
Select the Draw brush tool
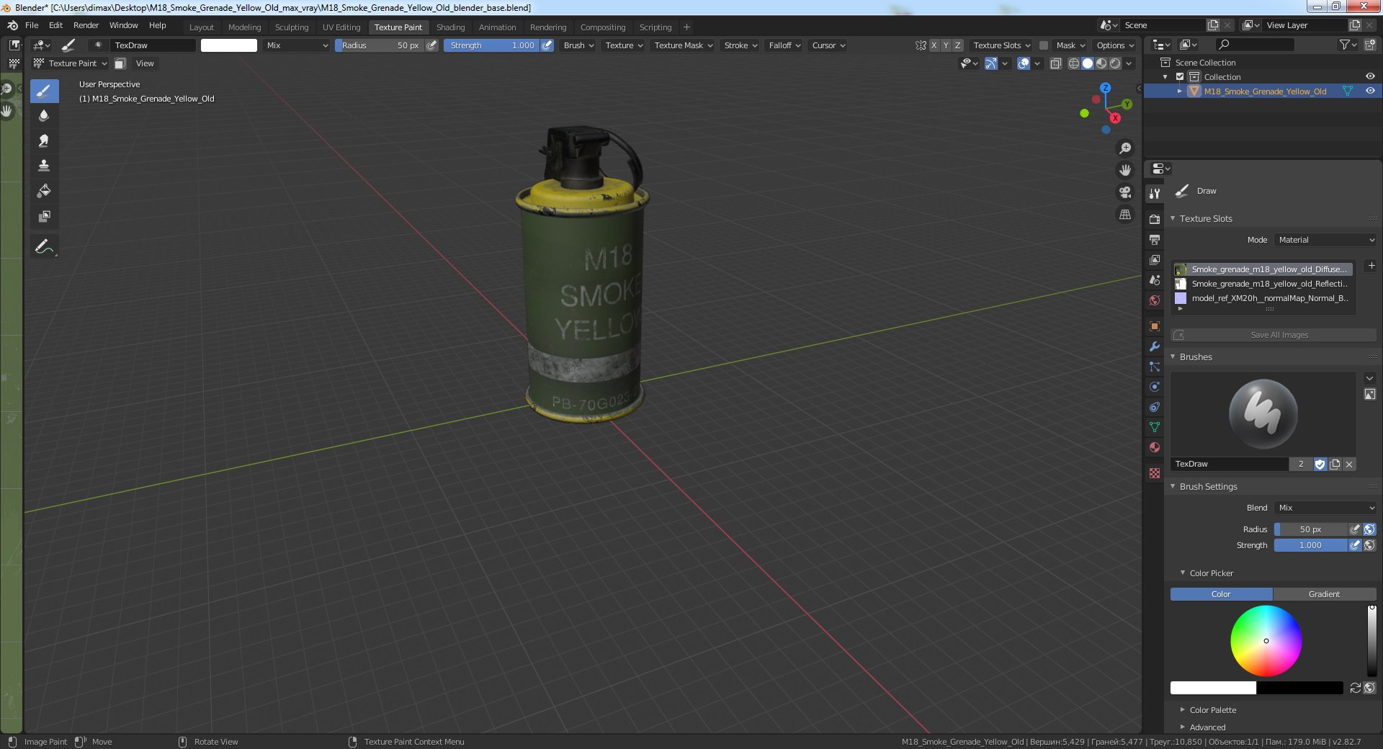pos(44,91)
